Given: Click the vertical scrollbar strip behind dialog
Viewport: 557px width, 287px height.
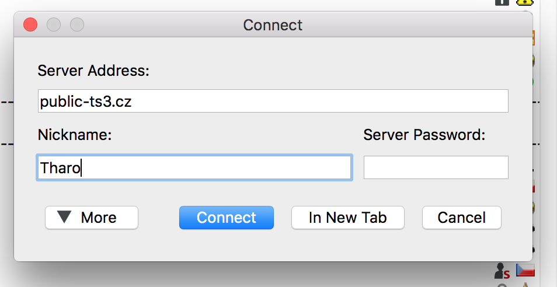Looking at the screenshot, I should point(548,143).
